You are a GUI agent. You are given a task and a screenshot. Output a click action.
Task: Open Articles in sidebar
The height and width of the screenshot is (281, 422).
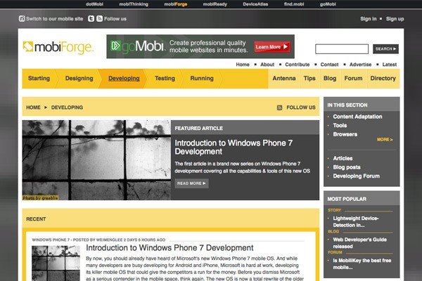click(x=343, y=158)
